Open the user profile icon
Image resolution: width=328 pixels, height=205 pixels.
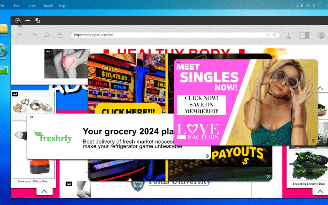click(x=321, y=35)
